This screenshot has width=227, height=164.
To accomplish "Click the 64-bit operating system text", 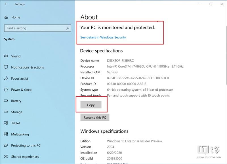I will 140,90.
